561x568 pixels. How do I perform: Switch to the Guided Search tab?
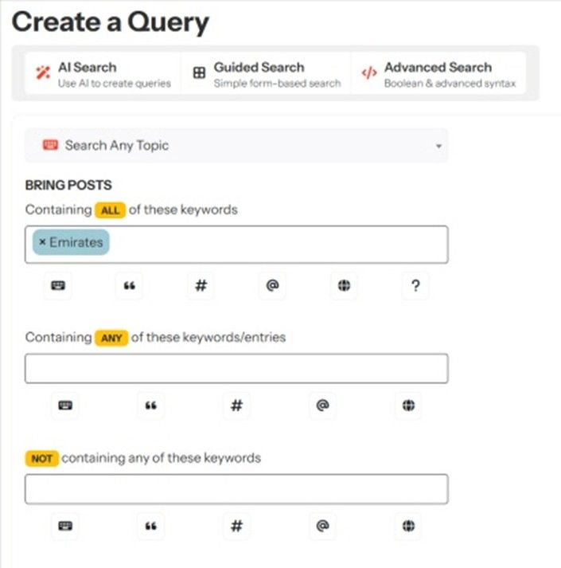(x=267, y=74)
